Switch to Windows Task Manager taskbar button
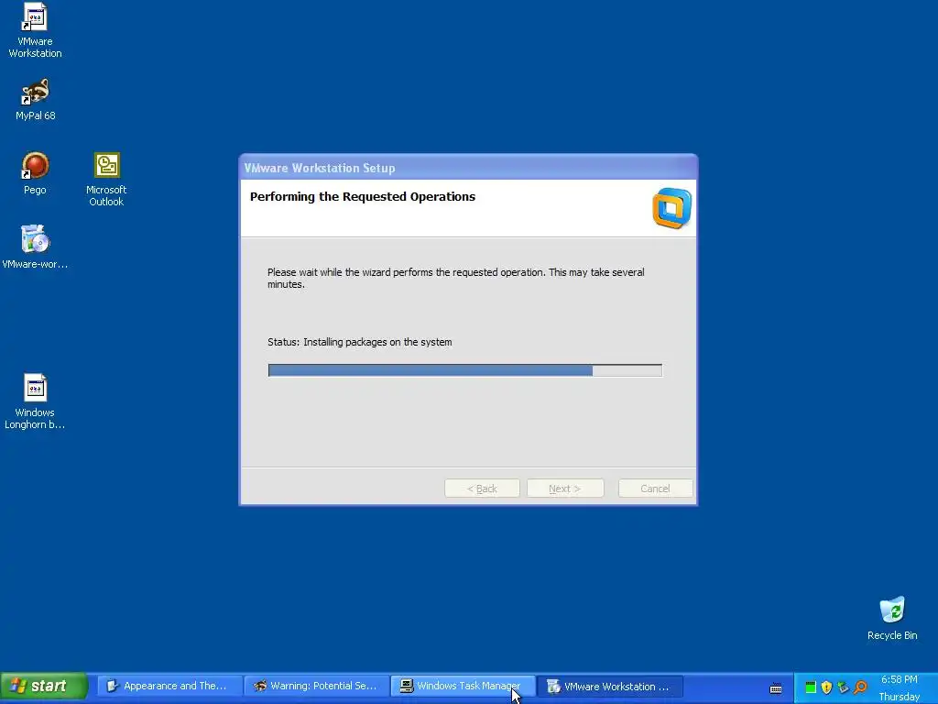The height and width of the screenshot is (704, 938). tap(463, 686)
